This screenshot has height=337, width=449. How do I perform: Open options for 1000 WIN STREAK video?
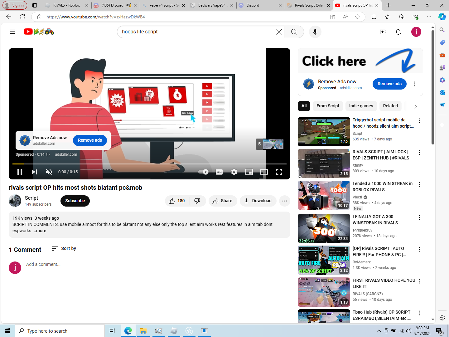419,184
